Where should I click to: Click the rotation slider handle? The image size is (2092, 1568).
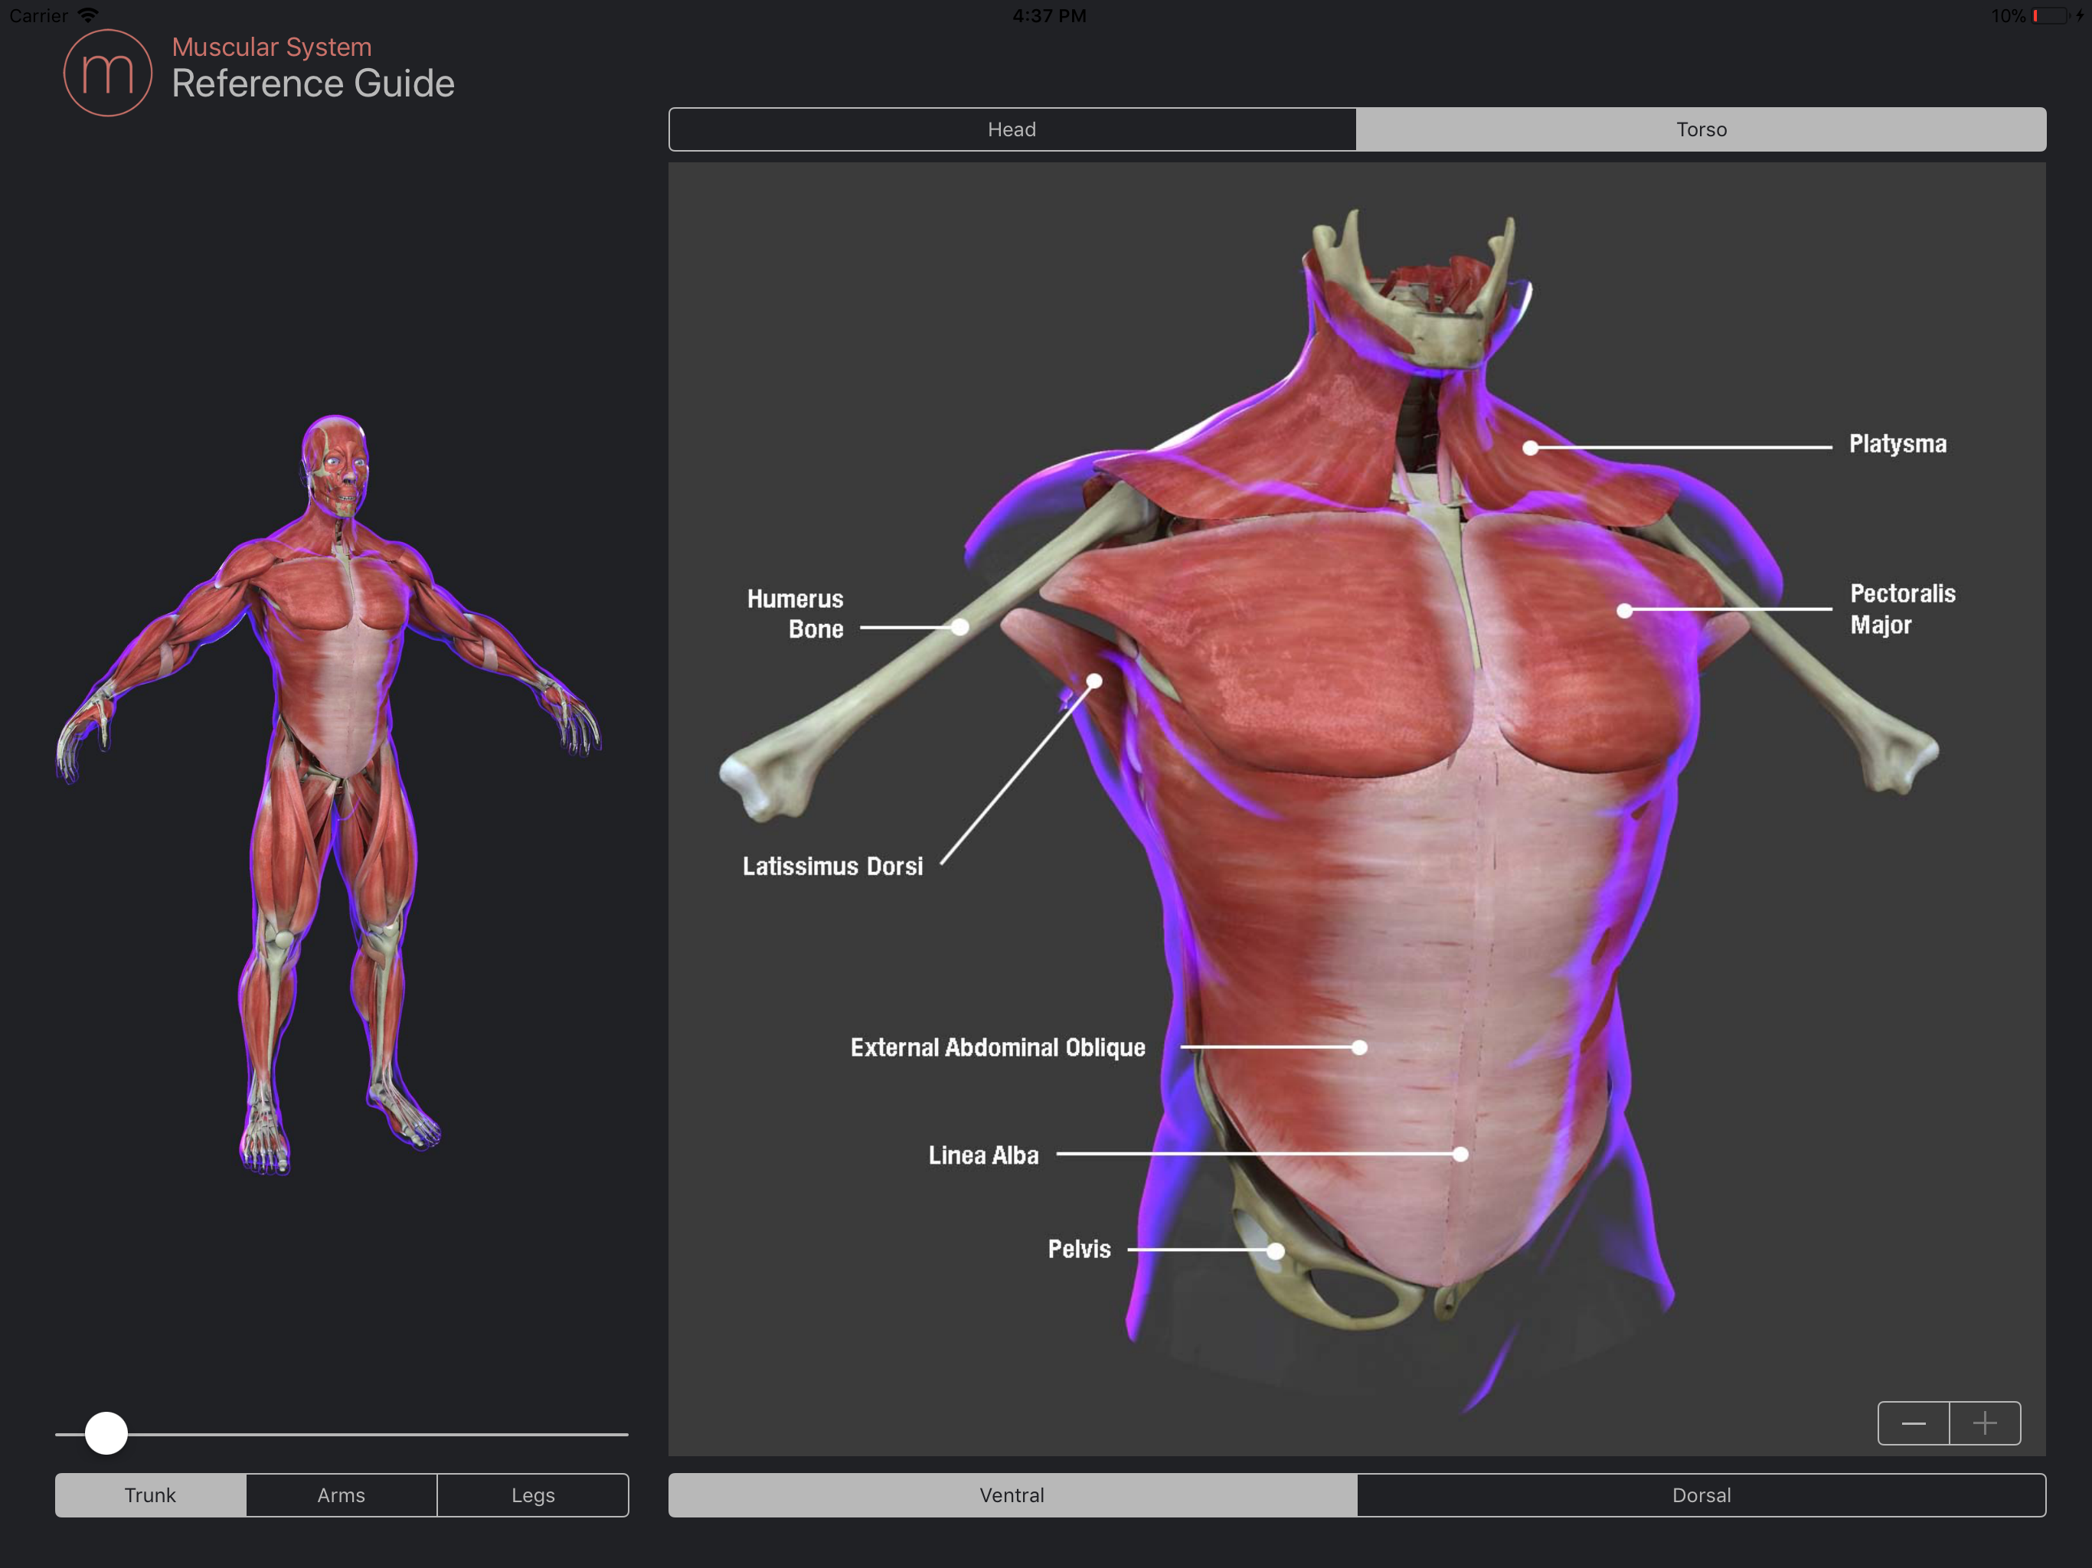pos(106,1432)
